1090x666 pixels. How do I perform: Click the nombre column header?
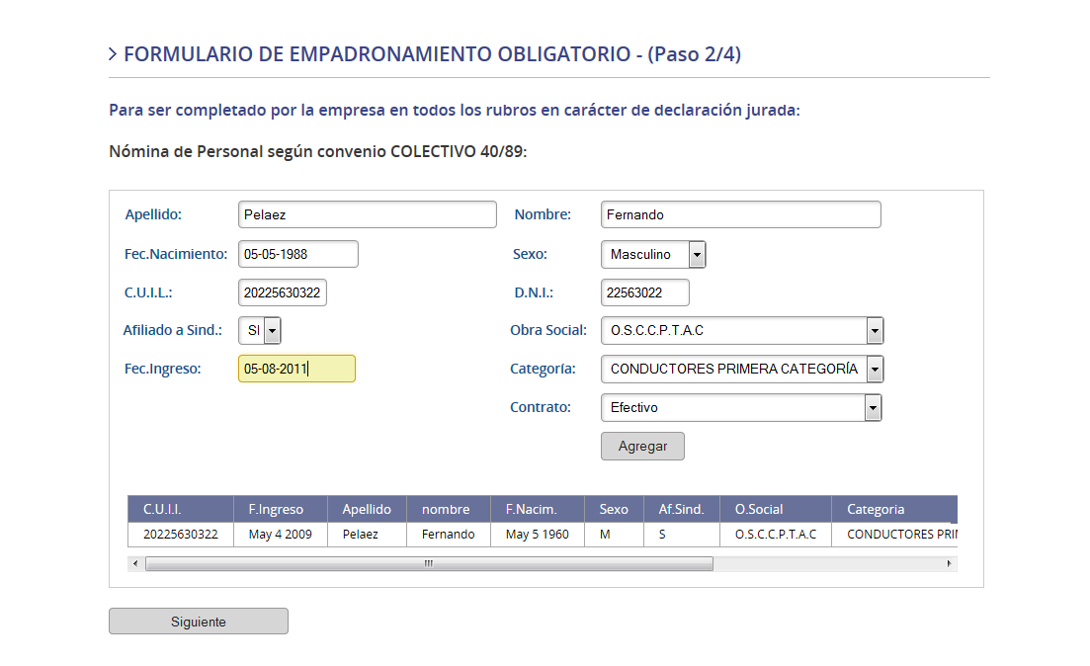(x=449, y=509)
